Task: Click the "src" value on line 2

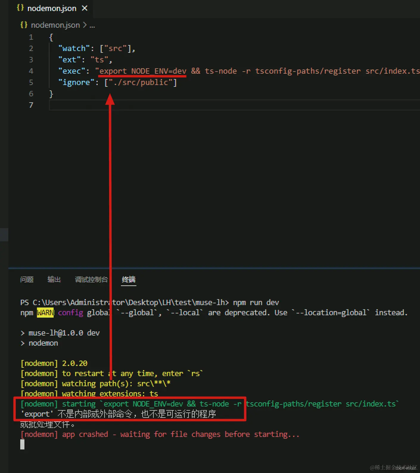Action: click(115, 48)
